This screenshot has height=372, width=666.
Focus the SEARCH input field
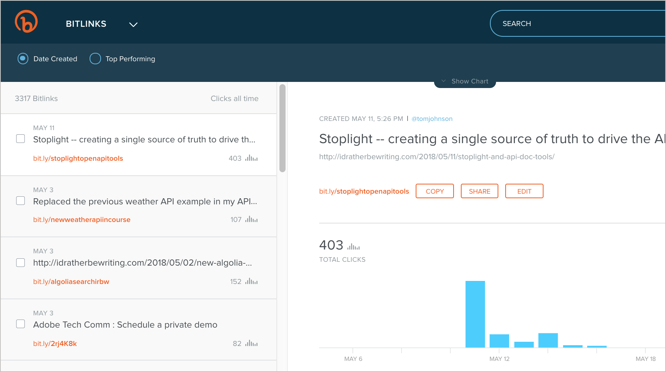coord(578,23)
